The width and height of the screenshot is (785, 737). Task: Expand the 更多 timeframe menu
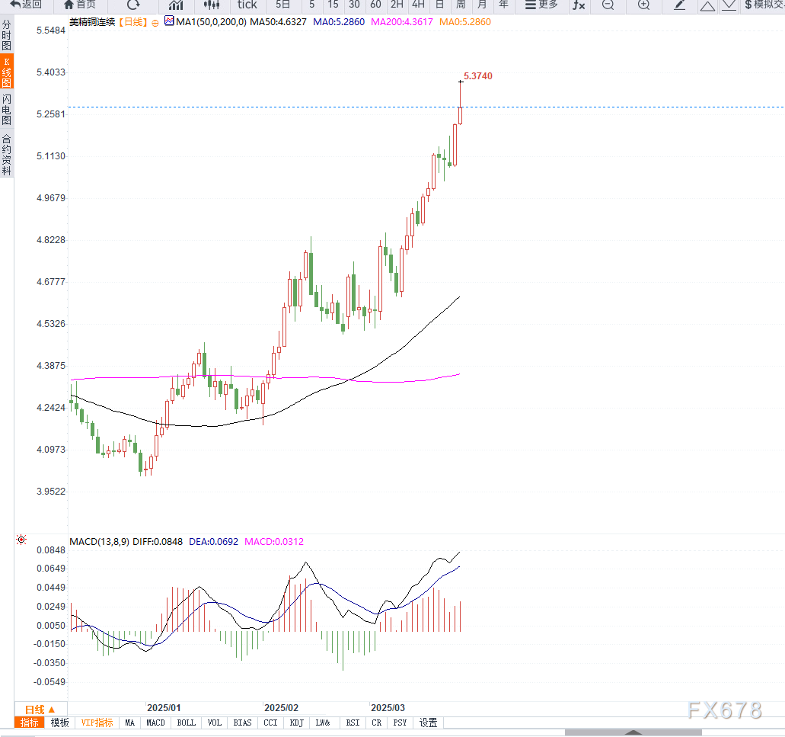click(541, 5)
